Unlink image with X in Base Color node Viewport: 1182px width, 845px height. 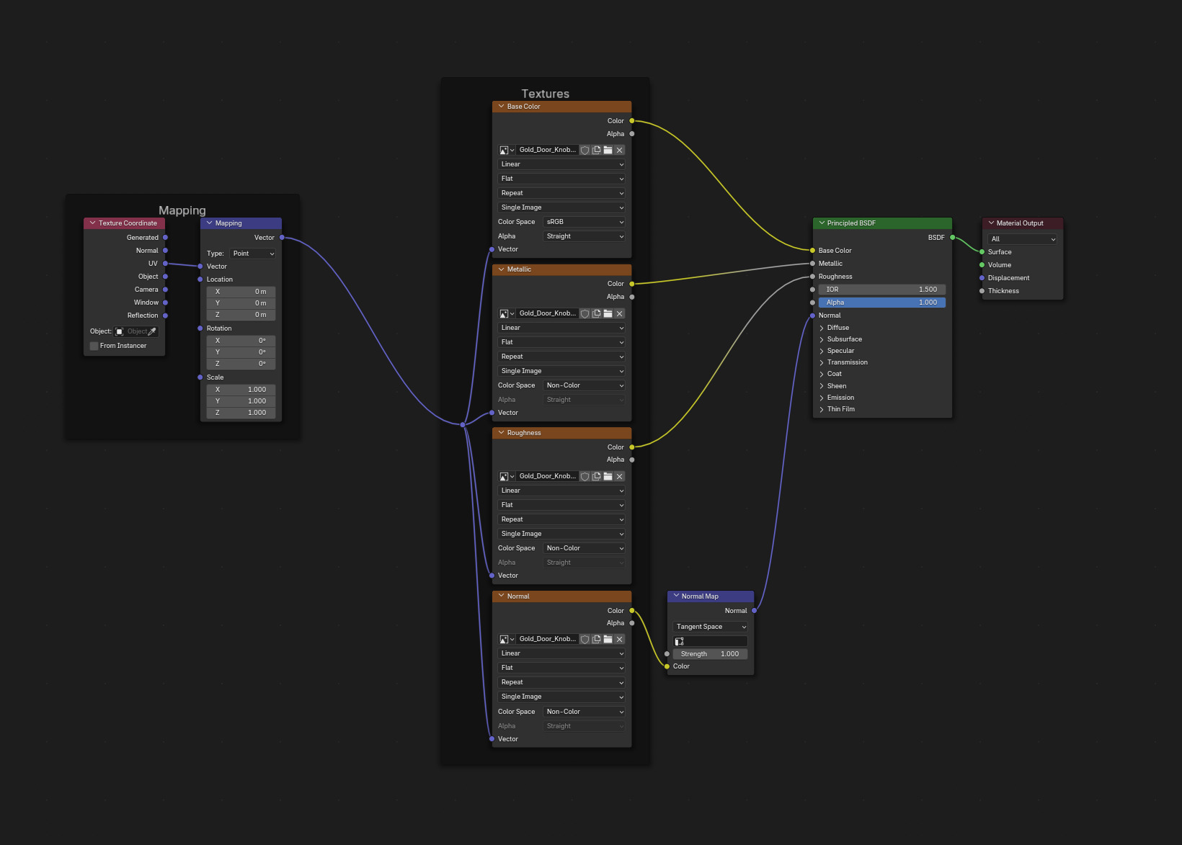(x=620, y=151)
